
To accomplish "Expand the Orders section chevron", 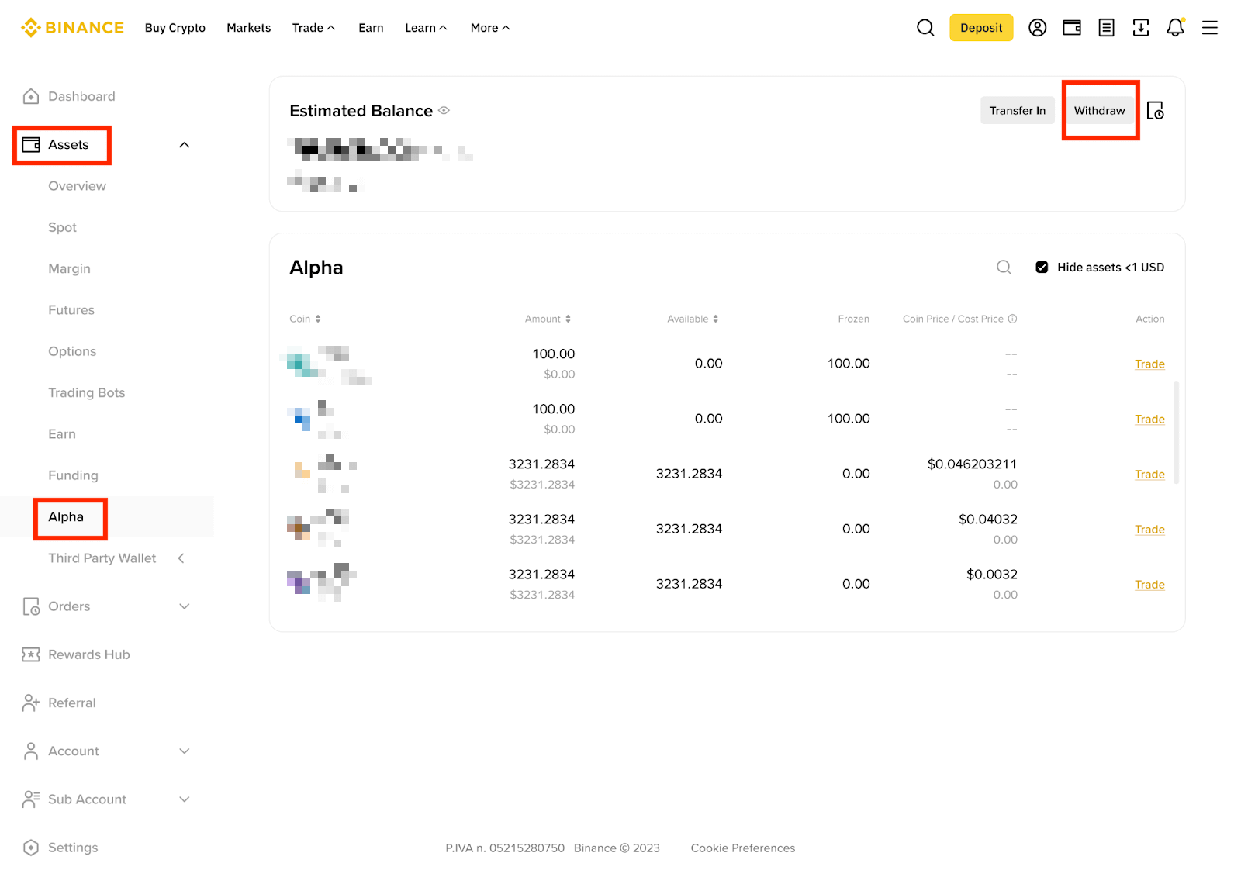I will [x=185, y=606].
